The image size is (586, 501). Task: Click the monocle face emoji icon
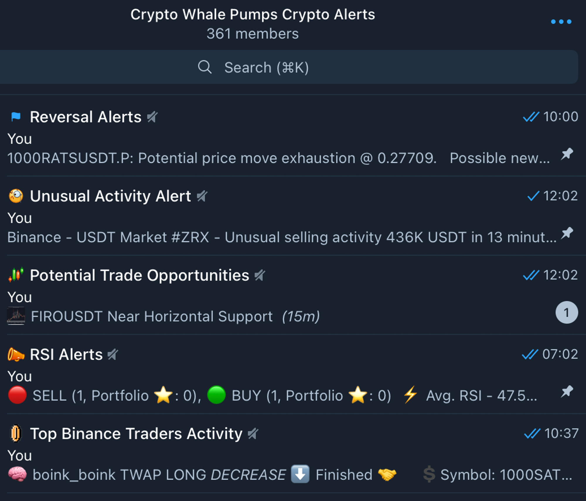[x=16, y=196]
